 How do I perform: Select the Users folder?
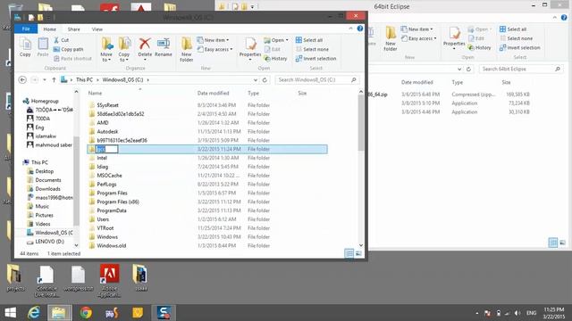click(103, 219)
